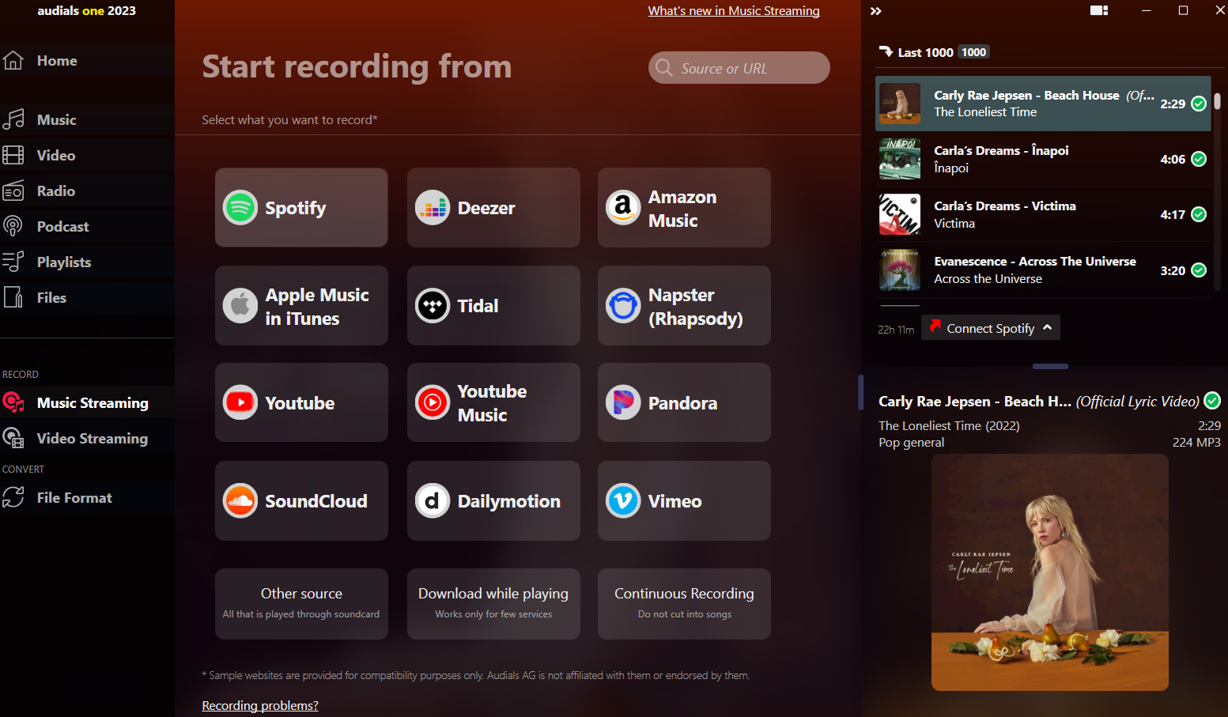This screenshot has height=717, width=1228.
Task: Collapse right panel with double-chevron icon
Action: (875, 11)
